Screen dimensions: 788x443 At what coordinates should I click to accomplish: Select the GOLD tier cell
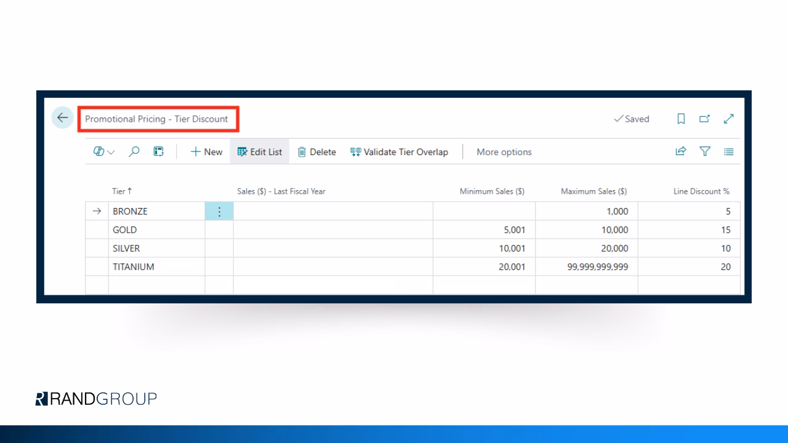point(156,229)
